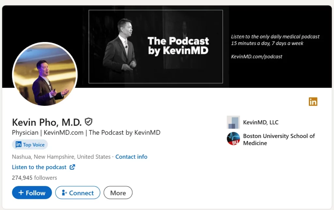Follow Kevin Pho using the Follow button text
Screen dimensions: 334x210
[x=36, y=193]
